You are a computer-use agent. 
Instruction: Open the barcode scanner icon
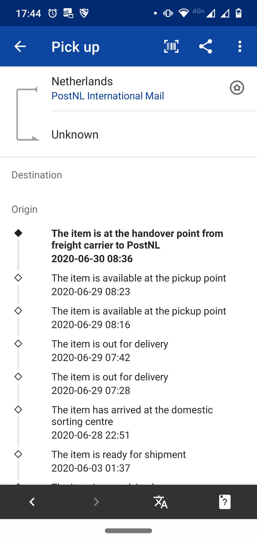(x=171, y=46)
